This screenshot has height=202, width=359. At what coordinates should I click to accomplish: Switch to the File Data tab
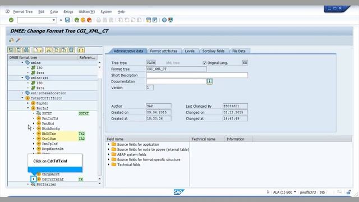[x=239, y=51]
